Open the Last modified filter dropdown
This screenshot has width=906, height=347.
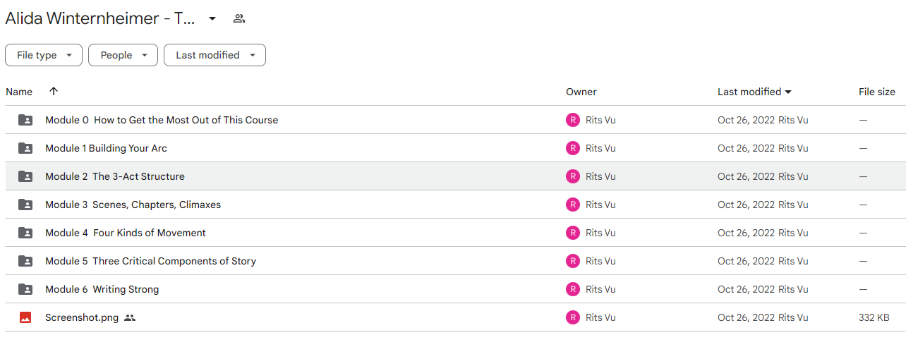(x=215, y=55)
